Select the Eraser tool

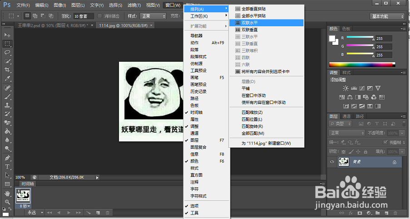point(7,122)
